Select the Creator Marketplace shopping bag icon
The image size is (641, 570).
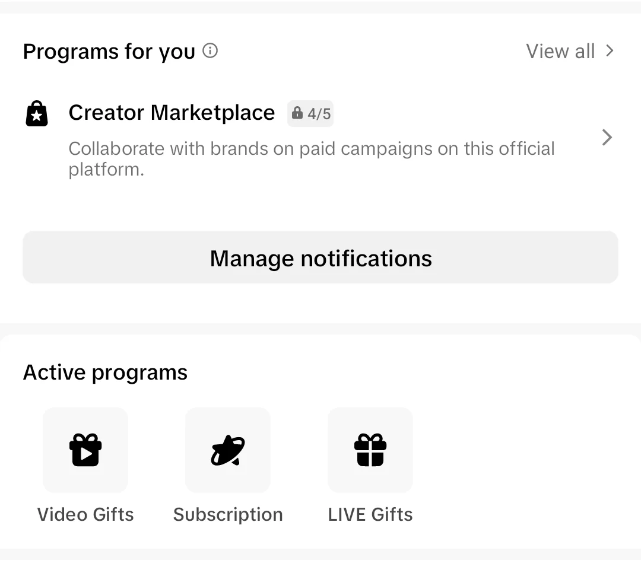(37, 114)
